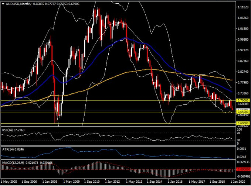Click the 0.82740 price scale value
Viewport: 251px width, 186px height.
click(243, 72)
